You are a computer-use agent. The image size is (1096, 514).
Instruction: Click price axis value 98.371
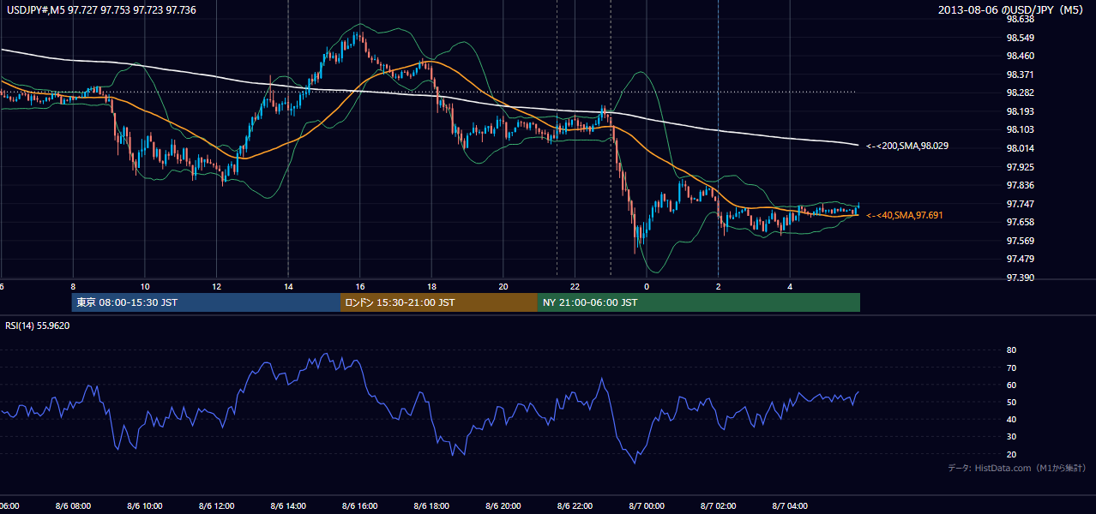(1020, 75)
